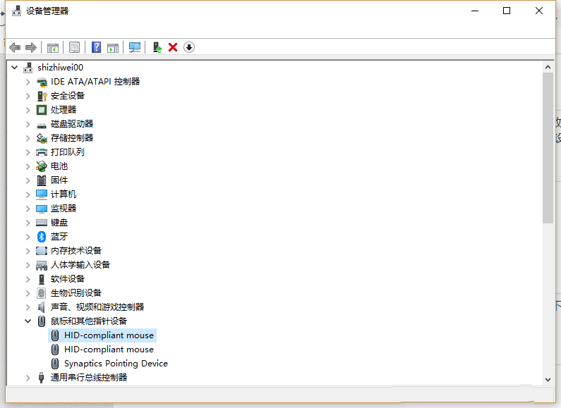
Task: Click the scrollbar up arrow
Action: point(548,67)
